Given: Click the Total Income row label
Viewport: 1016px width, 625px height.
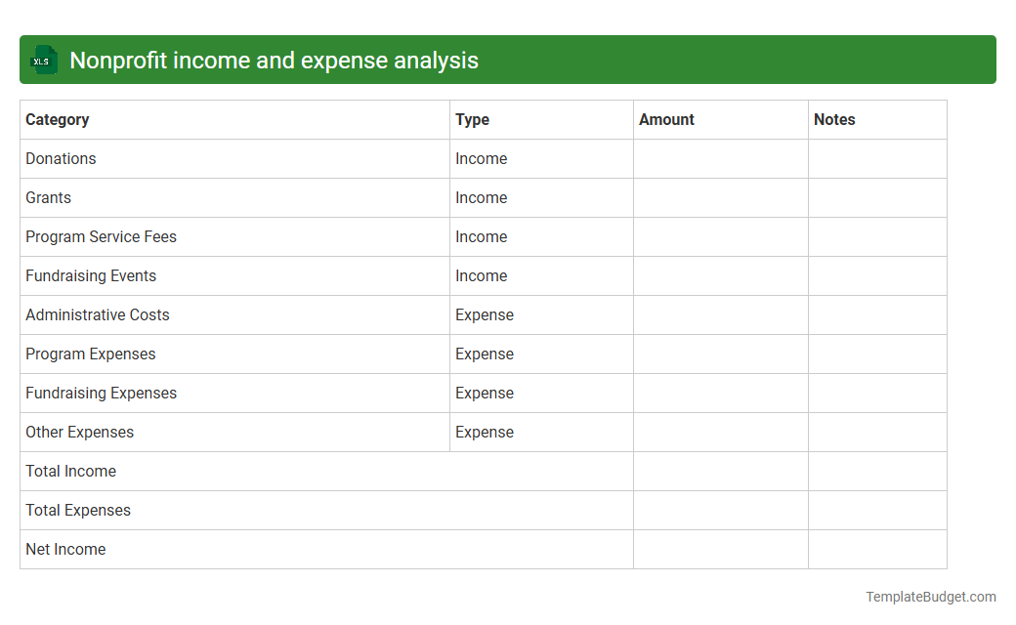Looking at the screenshot, I should [70, 471].
